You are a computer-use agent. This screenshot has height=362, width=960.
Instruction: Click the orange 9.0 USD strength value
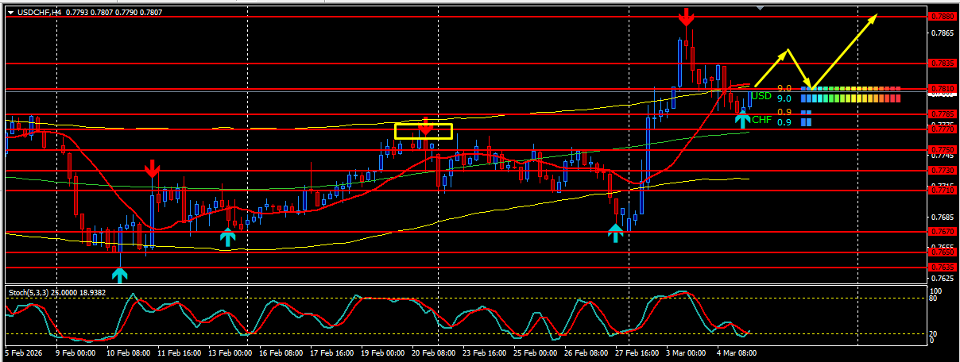[x=784, y=89]
